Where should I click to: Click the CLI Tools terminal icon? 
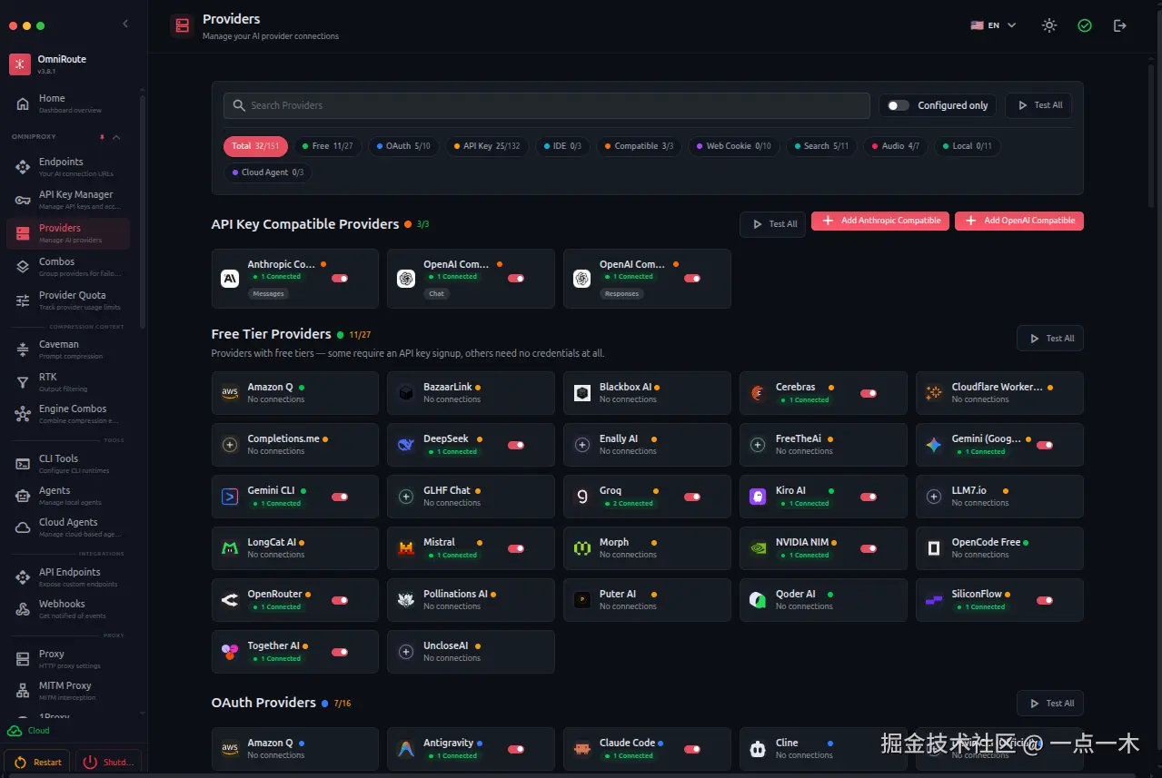tap(23, 464)
